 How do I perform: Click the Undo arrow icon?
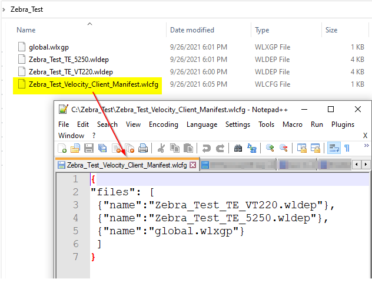coord(206,148)
